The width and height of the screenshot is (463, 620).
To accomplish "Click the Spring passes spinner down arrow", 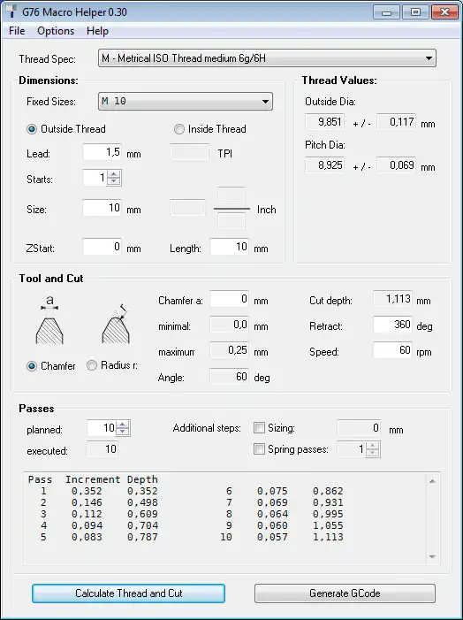I will tap(373, 453).
